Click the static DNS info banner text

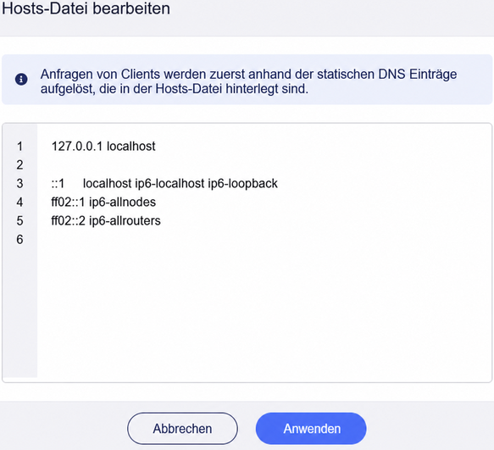[x=248, y=81]
